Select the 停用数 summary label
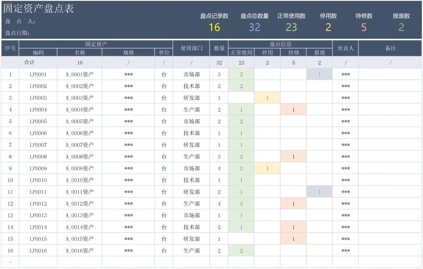The width and height of the screenshot is (423, 269). (x=328, y=16)
